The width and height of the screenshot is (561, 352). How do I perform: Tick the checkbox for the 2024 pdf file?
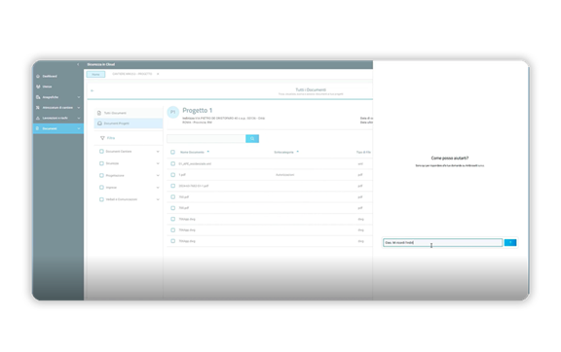pos(172,186)
